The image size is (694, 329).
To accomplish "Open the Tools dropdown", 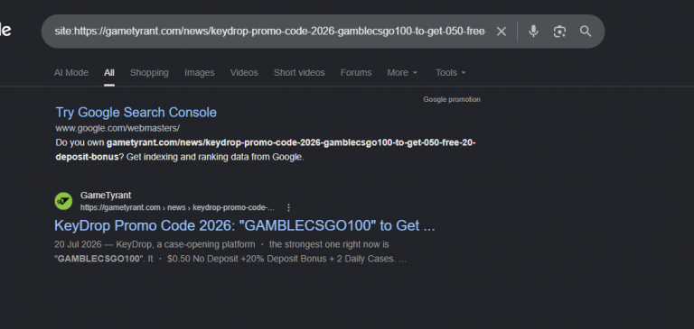I will pos(451,72).
